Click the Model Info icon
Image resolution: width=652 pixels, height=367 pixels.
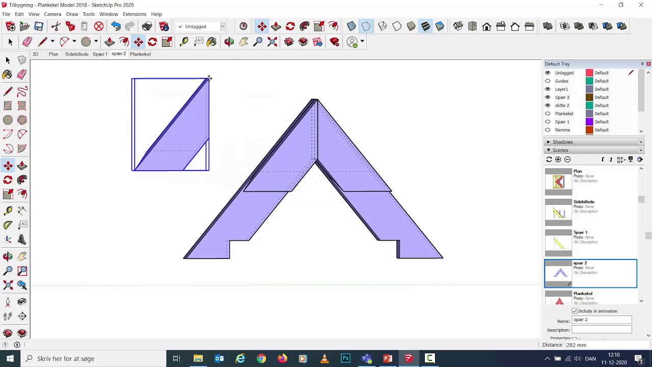164,27
